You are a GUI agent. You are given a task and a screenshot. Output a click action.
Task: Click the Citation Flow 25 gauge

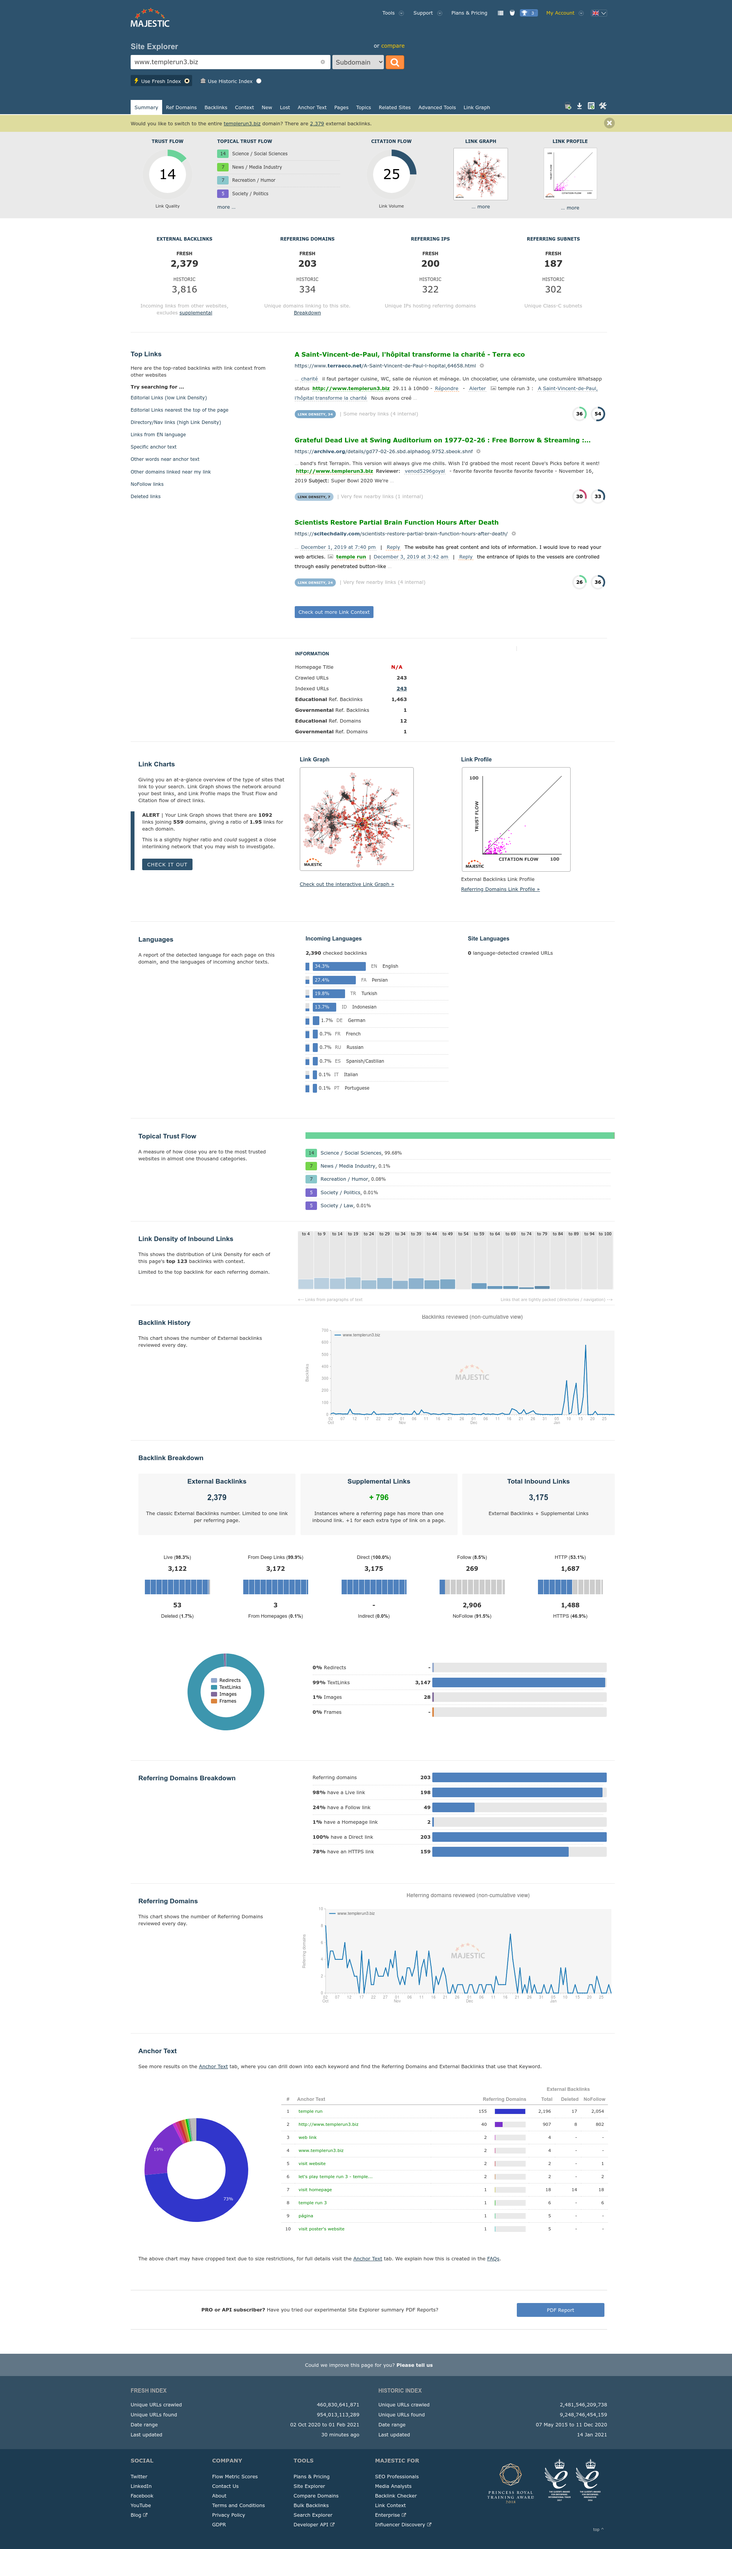[x=392, y=174]
